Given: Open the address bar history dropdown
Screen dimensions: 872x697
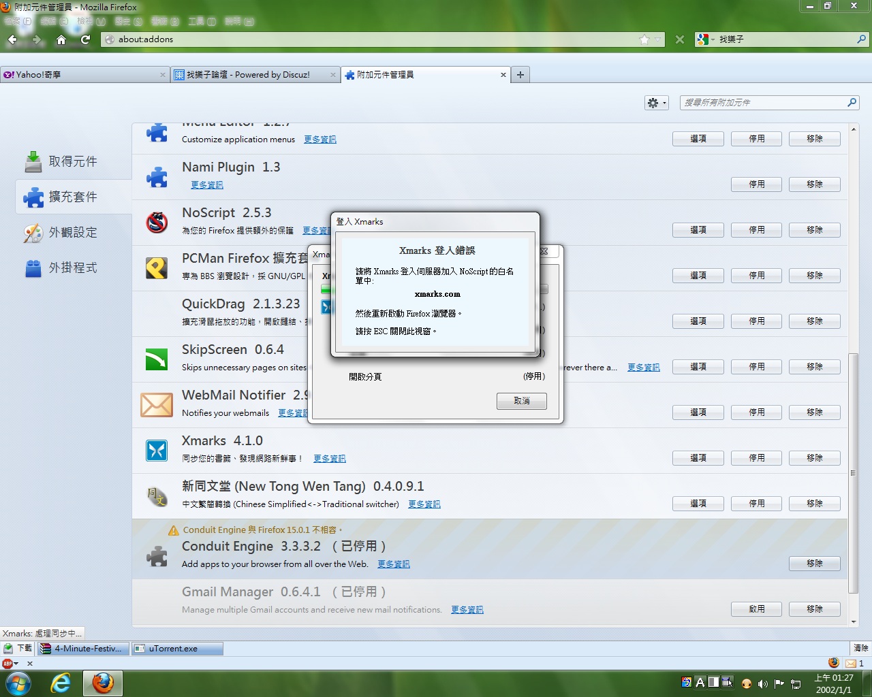Looking at the screenshot, I should coord(658,39).
